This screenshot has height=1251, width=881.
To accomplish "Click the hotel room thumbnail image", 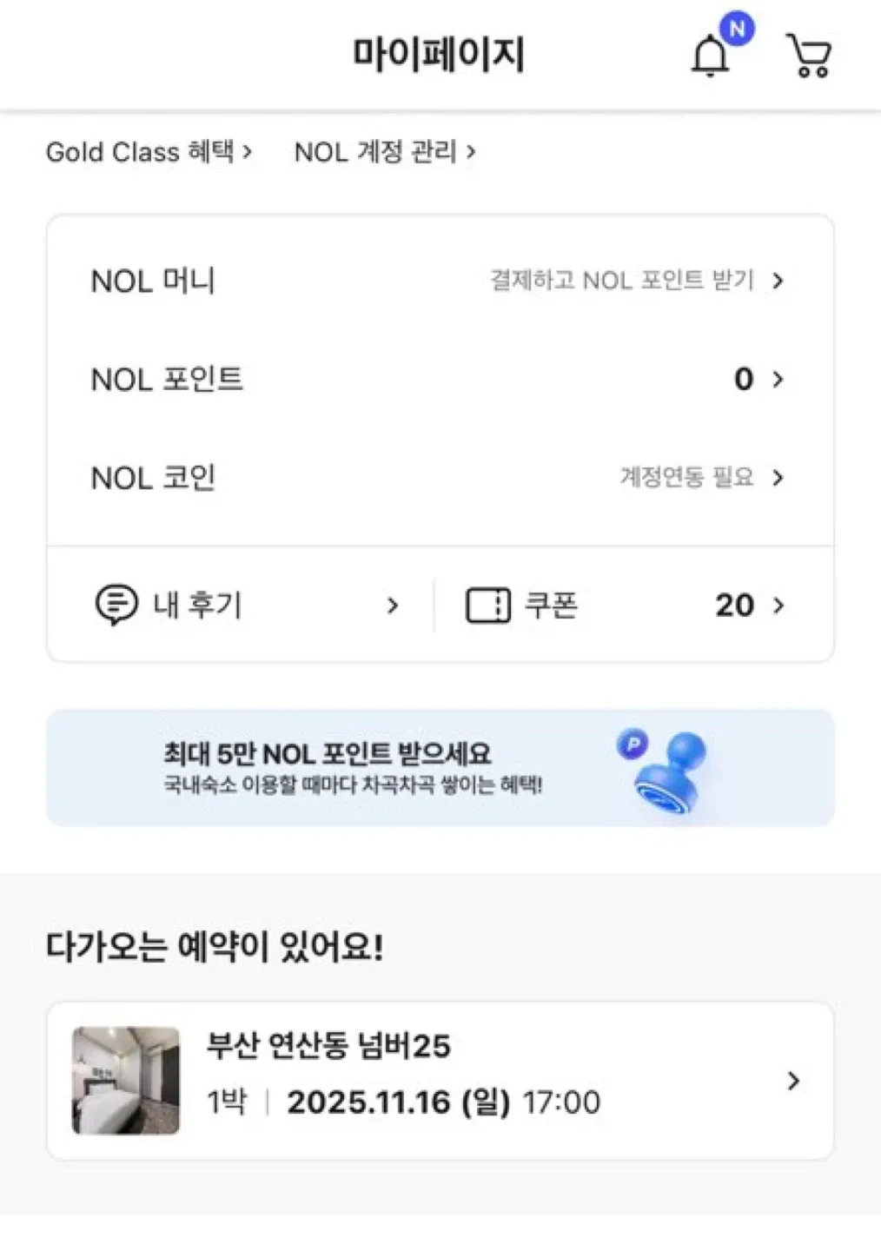I will point(126,1081).
